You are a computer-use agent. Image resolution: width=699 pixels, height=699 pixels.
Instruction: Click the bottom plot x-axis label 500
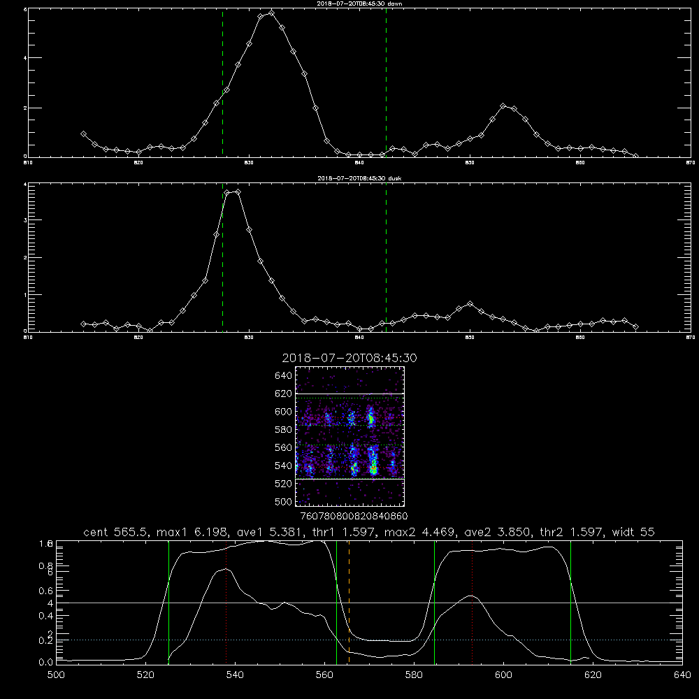56,675
